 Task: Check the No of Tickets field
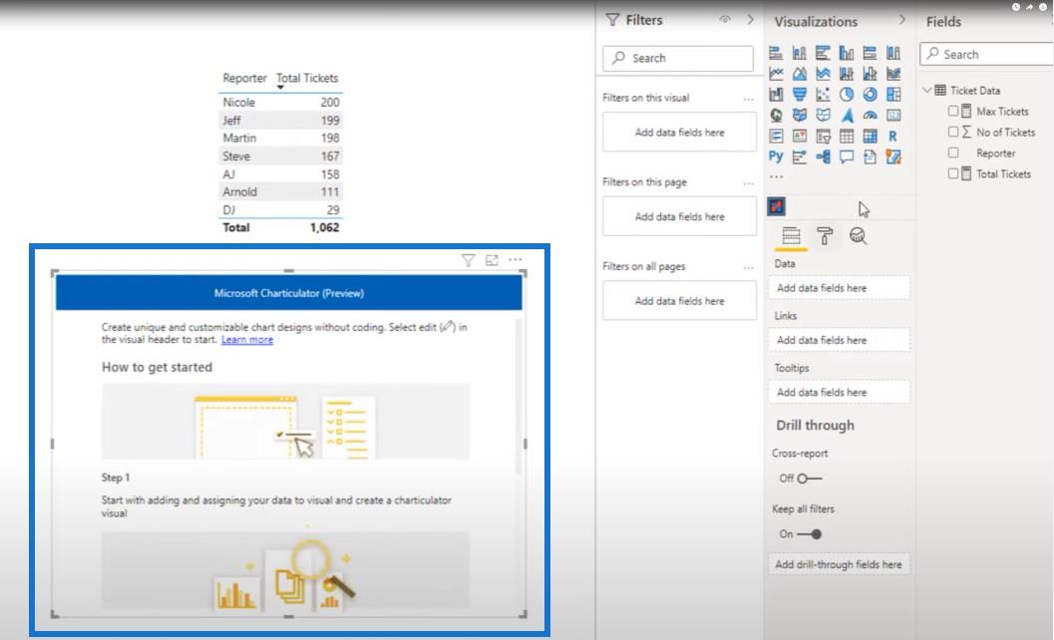pyautogui.click(x=953, y=132)
